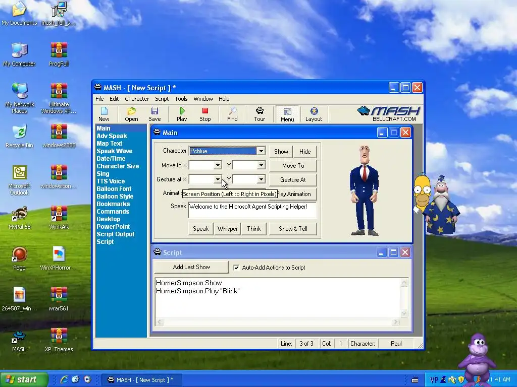This screenshot has height=387, width=517.
Task: Click the Speak text input field
Action: pos(252,210)
